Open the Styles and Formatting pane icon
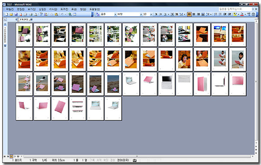This screenshot has width=261, height=165. coord(97,14)
